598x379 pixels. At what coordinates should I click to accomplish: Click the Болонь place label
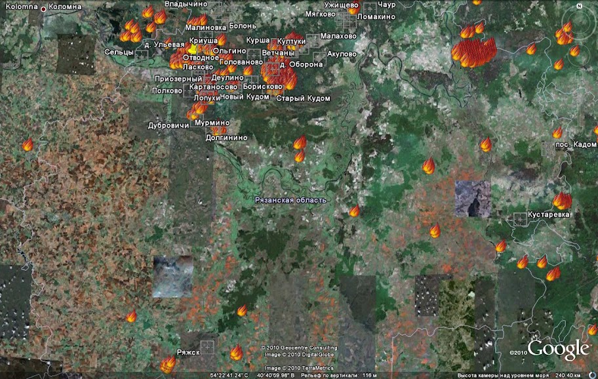click(x=243, y=26)
